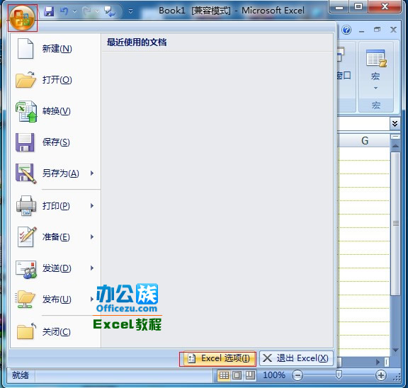Click the 就绪 status bar text

coord(21,375)
